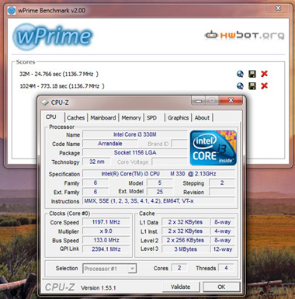This screenshot has height=299, width=295.
Task: Submit the 1024M score online via globe icon
Action: 240,86
